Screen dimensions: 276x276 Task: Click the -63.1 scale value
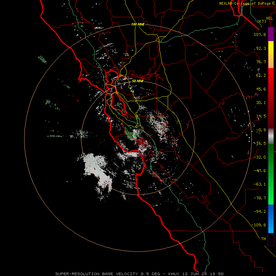point(260,184)
